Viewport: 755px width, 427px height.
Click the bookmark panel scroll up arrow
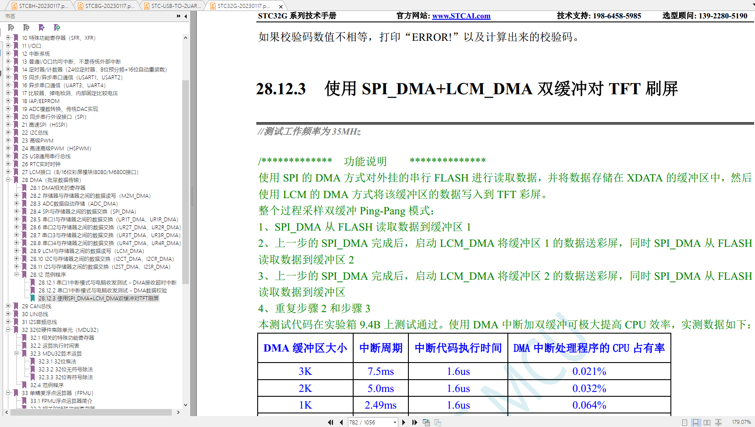[185, 38]
